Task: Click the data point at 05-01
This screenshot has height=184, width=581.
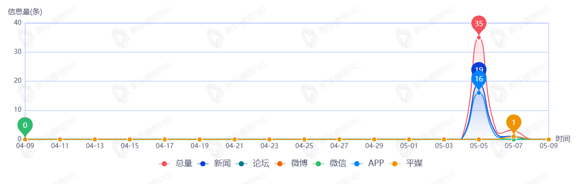Action: 409,139
